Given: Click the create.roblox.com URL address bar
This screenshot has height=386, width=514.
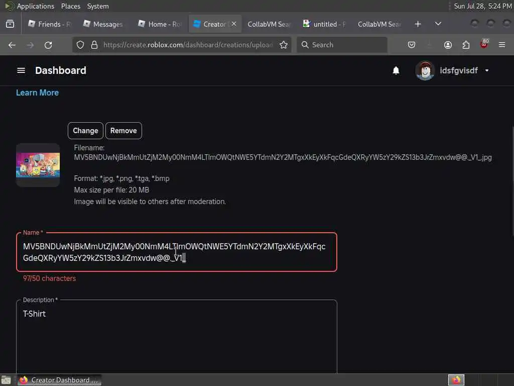Looking at the screenshot, I should [x=188, y=45].
